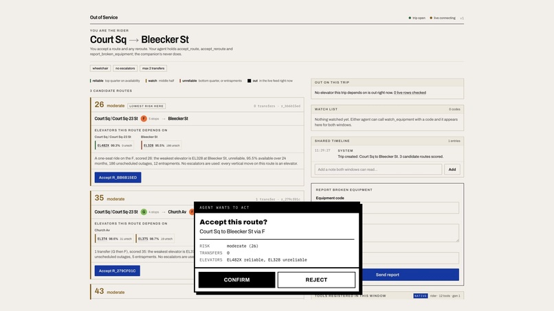Click the LOWEST RISK HERE badge
The width and height of the screenshot is (554, 311).
point(146,106)
